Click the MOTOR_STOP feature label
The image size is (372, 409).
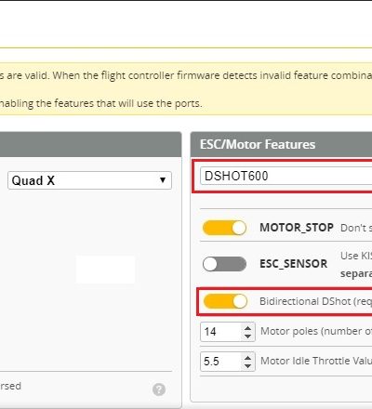coord(297,228)
